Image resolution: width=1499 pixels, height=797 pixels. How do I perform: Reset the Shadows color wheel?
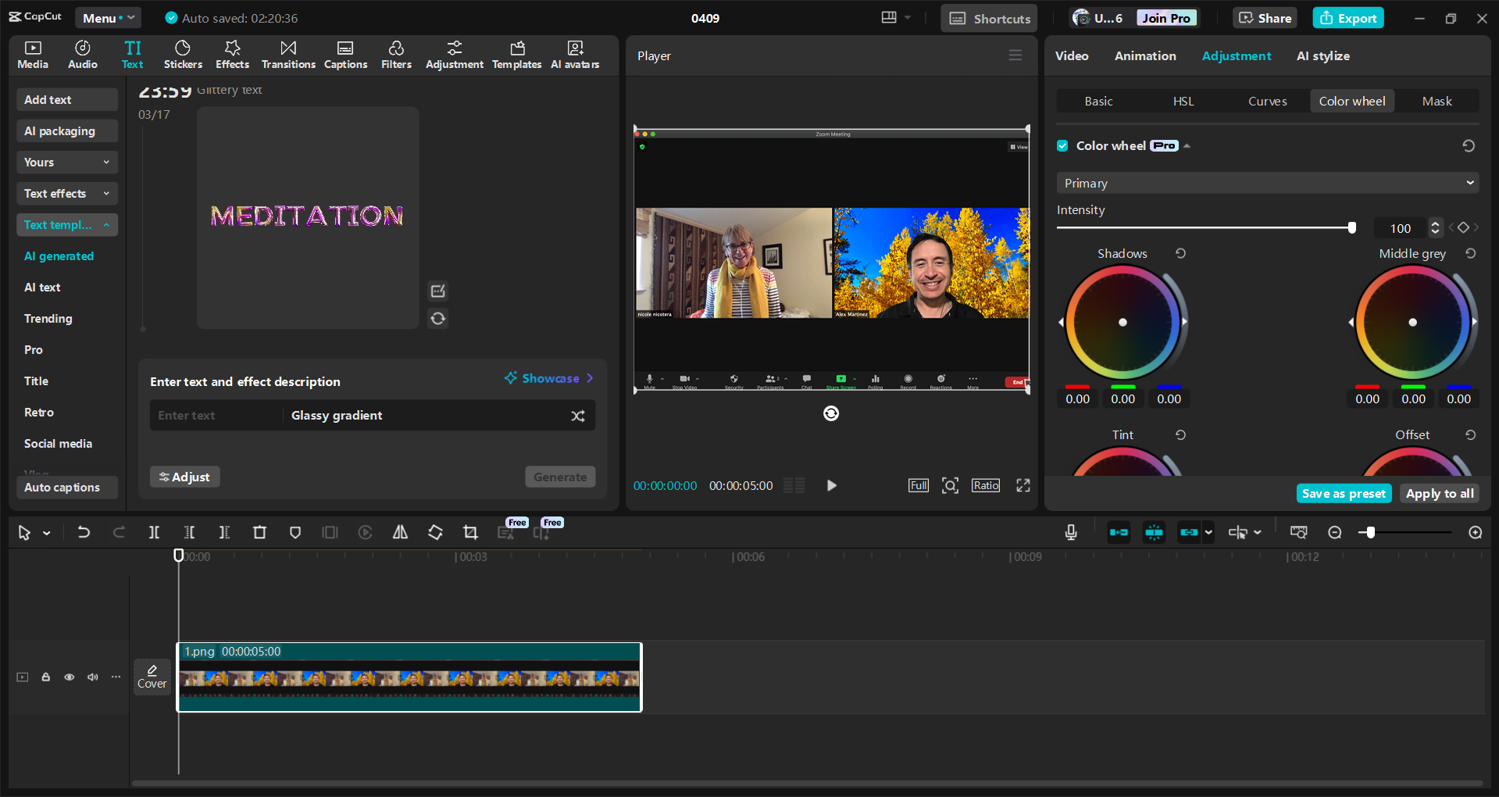[x=1180, y=253]
